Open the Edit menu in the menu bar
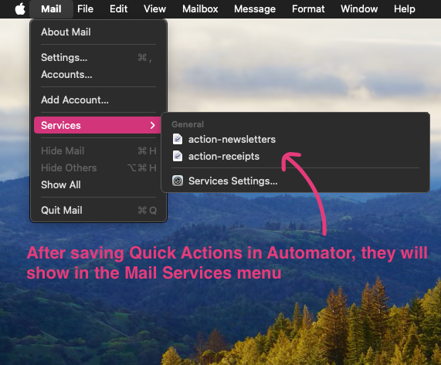Viewport: 441px width, 365px height. tap(118, 9)
